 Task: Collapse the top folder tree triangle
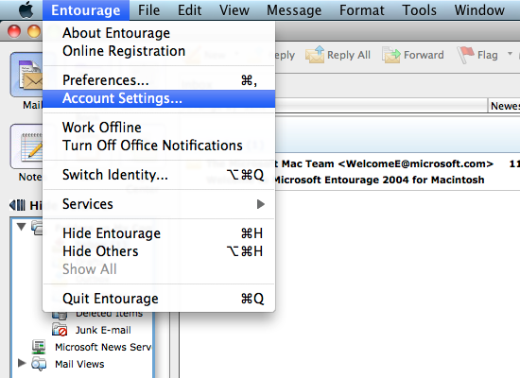coord(22,227)
